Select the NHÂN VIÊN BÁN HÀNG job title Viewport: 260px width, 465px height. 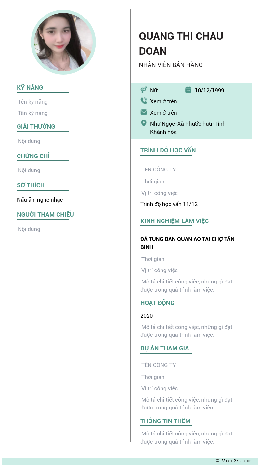(x=171, y=65)
